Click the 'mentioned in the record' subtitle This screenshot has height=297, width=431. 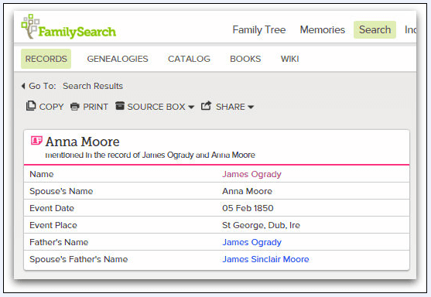click(x=150, y=155)
